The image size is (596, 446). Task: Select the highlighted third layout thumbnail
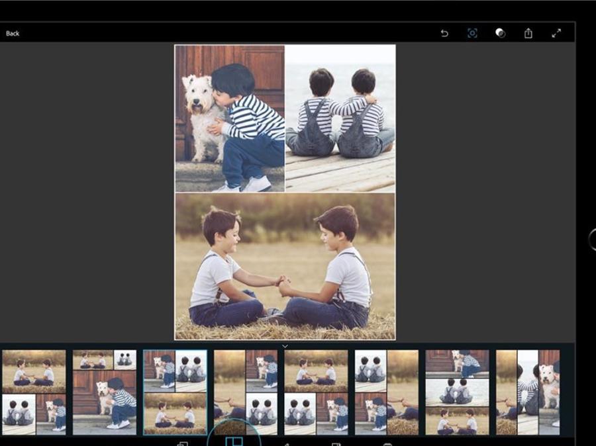click(x=175, y=392)
